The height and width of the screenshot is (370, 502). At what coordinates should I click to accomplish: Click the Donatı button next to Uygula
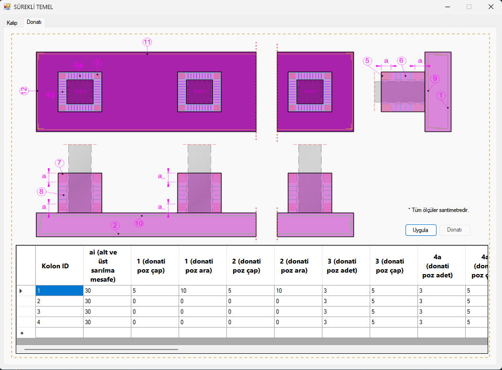454,230
